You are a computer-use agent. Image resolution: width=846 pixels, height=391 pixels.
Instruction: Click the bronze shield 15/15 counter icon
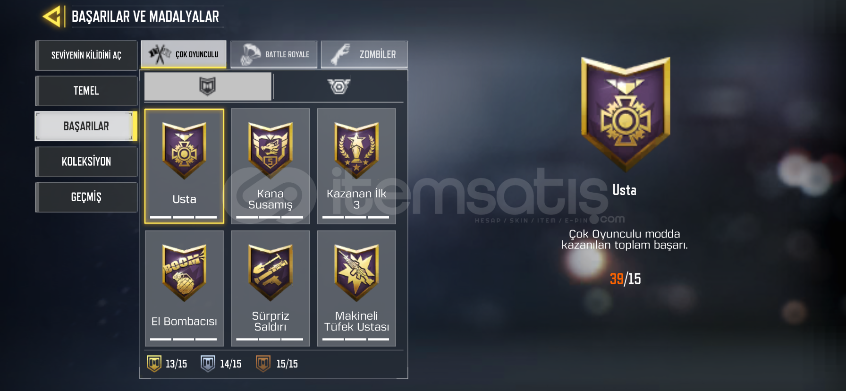pos(263,364)
